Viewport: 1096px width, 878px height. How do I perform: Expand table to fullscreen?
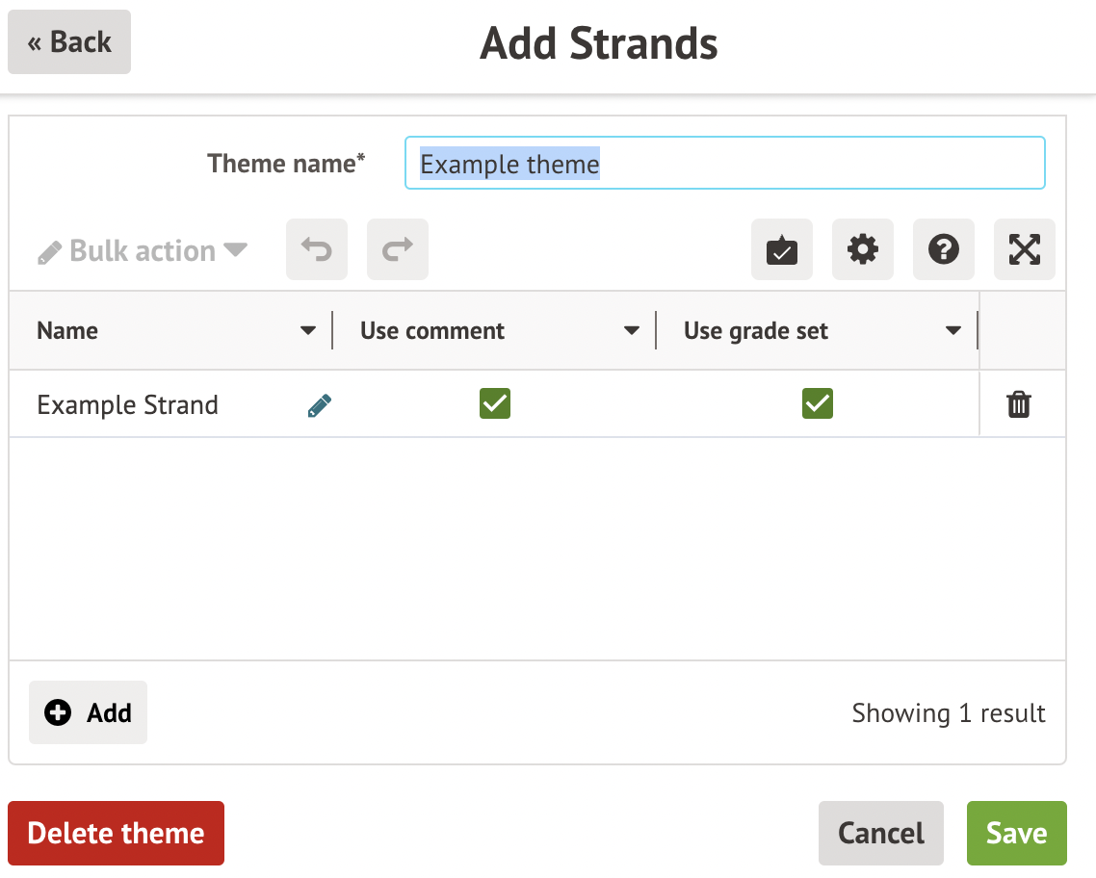1025,250
